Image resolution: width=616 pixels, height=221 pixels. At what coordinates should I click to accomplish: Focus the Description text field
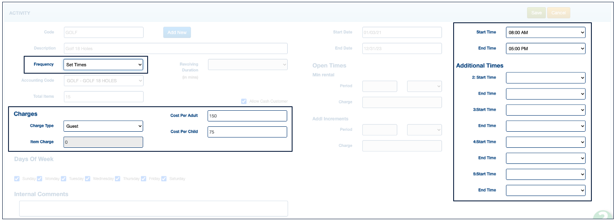coord(175,48)
